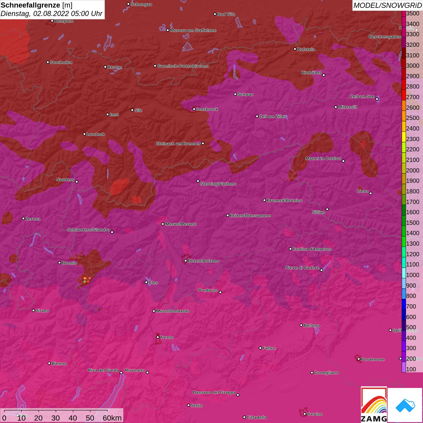Image resolution: width=423 pixels, height=423 pixels.
Task: Click the Bruneck/Brunico label
Action: coord(285,200)
